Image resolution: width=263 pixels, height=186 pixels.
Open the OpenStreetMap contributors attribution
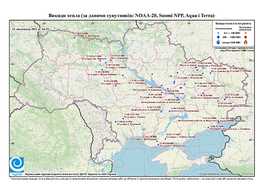pos(226,174)
